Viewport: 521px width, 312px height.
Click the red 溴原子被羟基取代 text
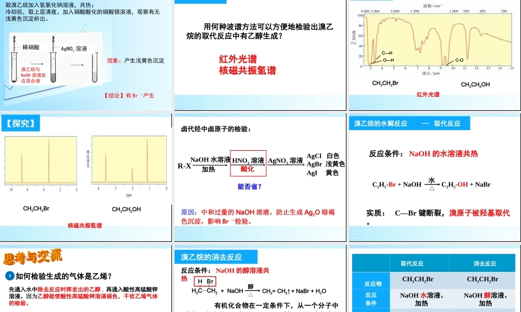(x=479, y=213)
